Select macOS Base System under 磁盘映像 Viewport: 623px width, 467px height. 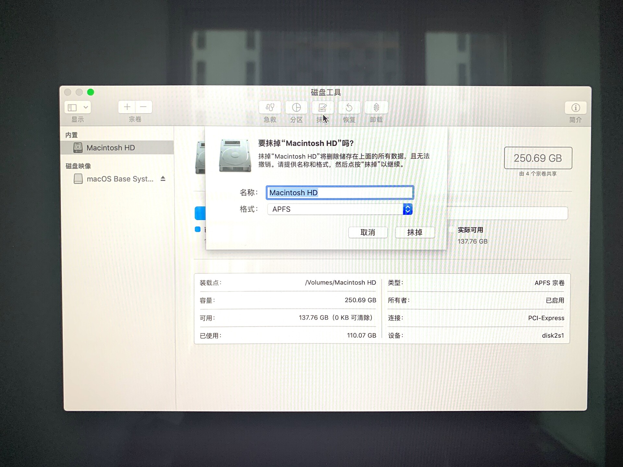120,179
